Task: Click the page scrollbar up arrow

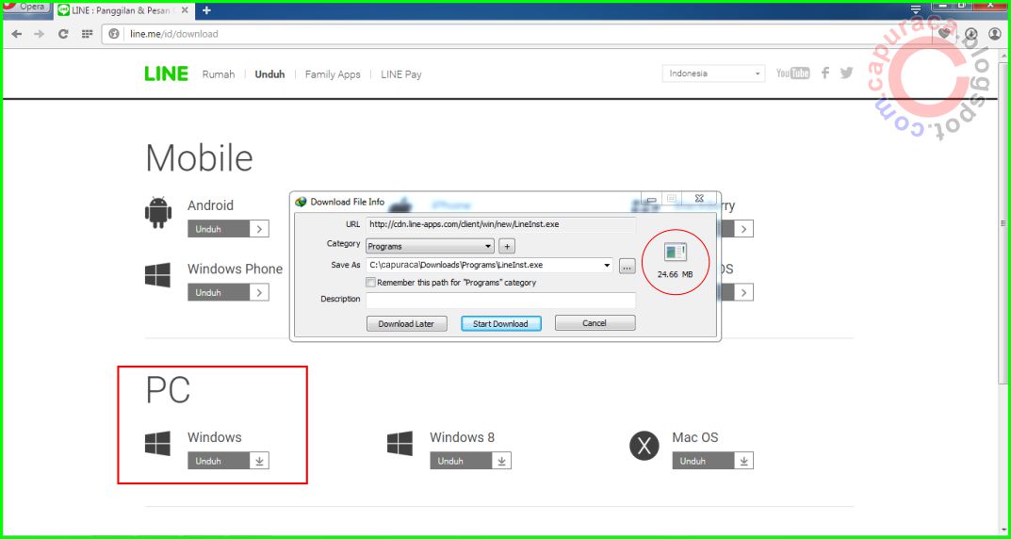Action: (x=1003, y=57)
